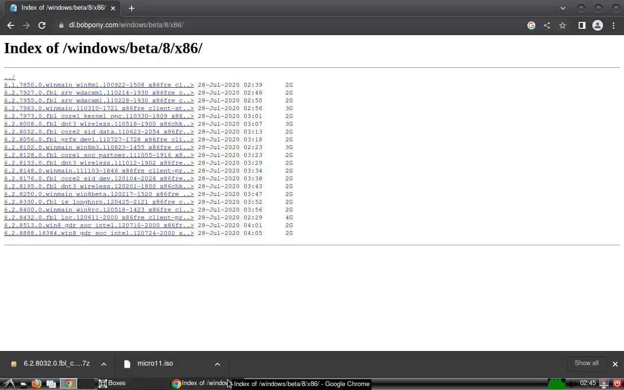Close the Index of /windows/beta/8/x86/ tab
624x390 pixels.
[113, 8]
